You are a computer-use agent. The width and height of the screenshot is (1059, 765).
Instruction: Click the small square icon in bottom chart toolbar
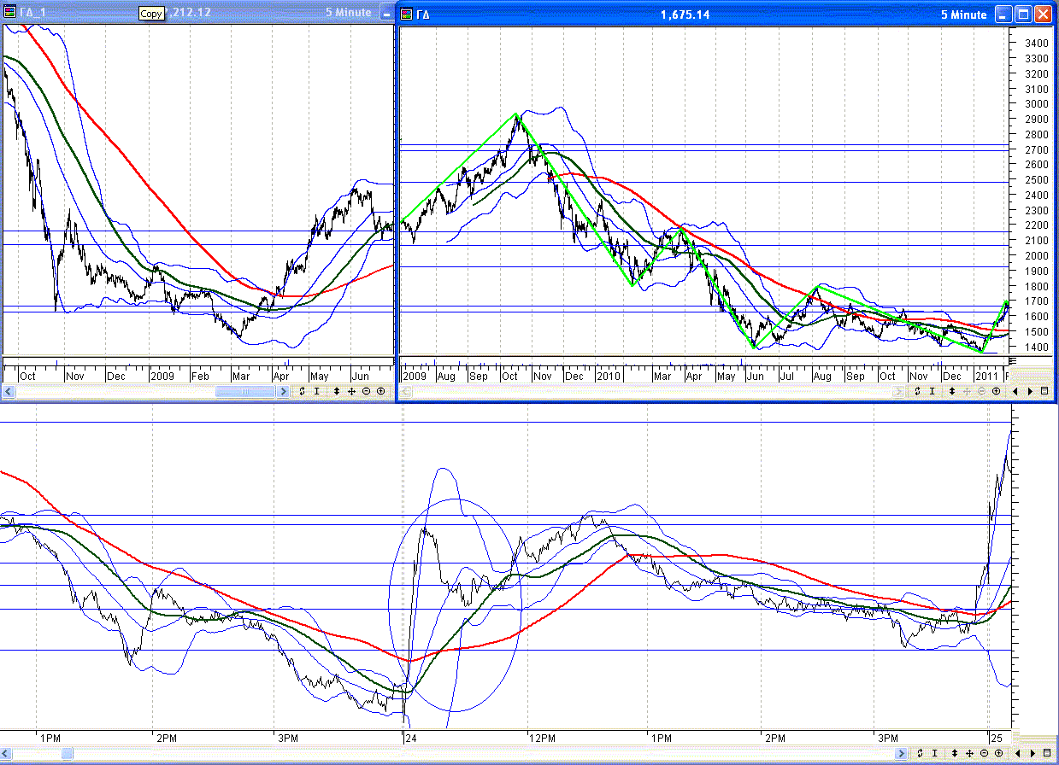click(1045, 753)
